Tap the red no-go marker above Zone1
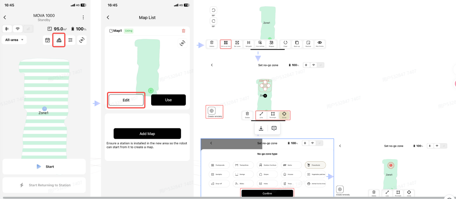 (x=391, y=165)
